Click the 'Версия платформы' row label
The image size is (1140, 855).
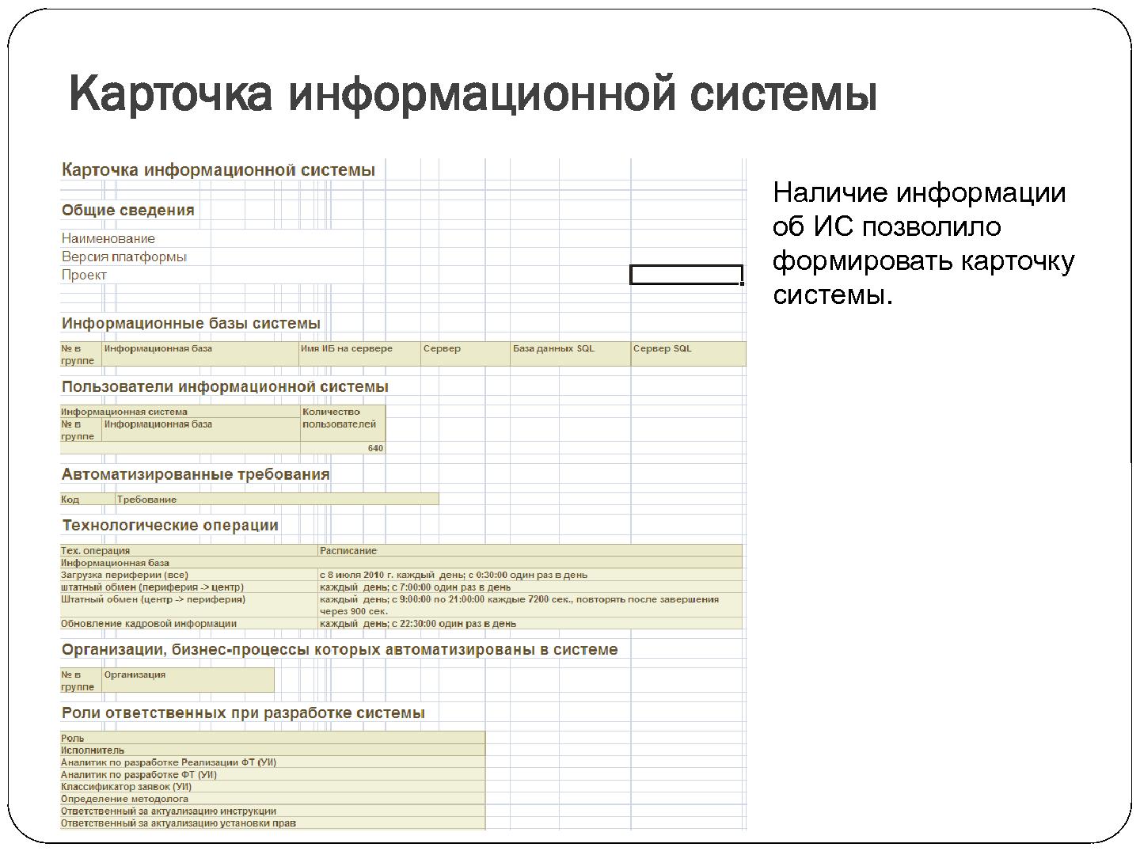[124, 256]
